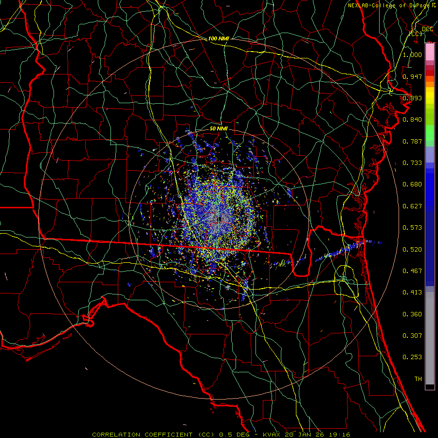The height and width of the screenshot is (438, 438).
Task: Click the 0.893 legend value
Action: click(x=412, y=98)
